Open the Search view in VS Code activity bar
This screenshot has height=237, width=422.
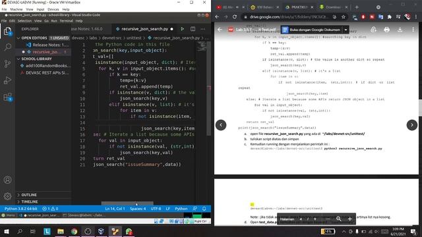point(7,47)
